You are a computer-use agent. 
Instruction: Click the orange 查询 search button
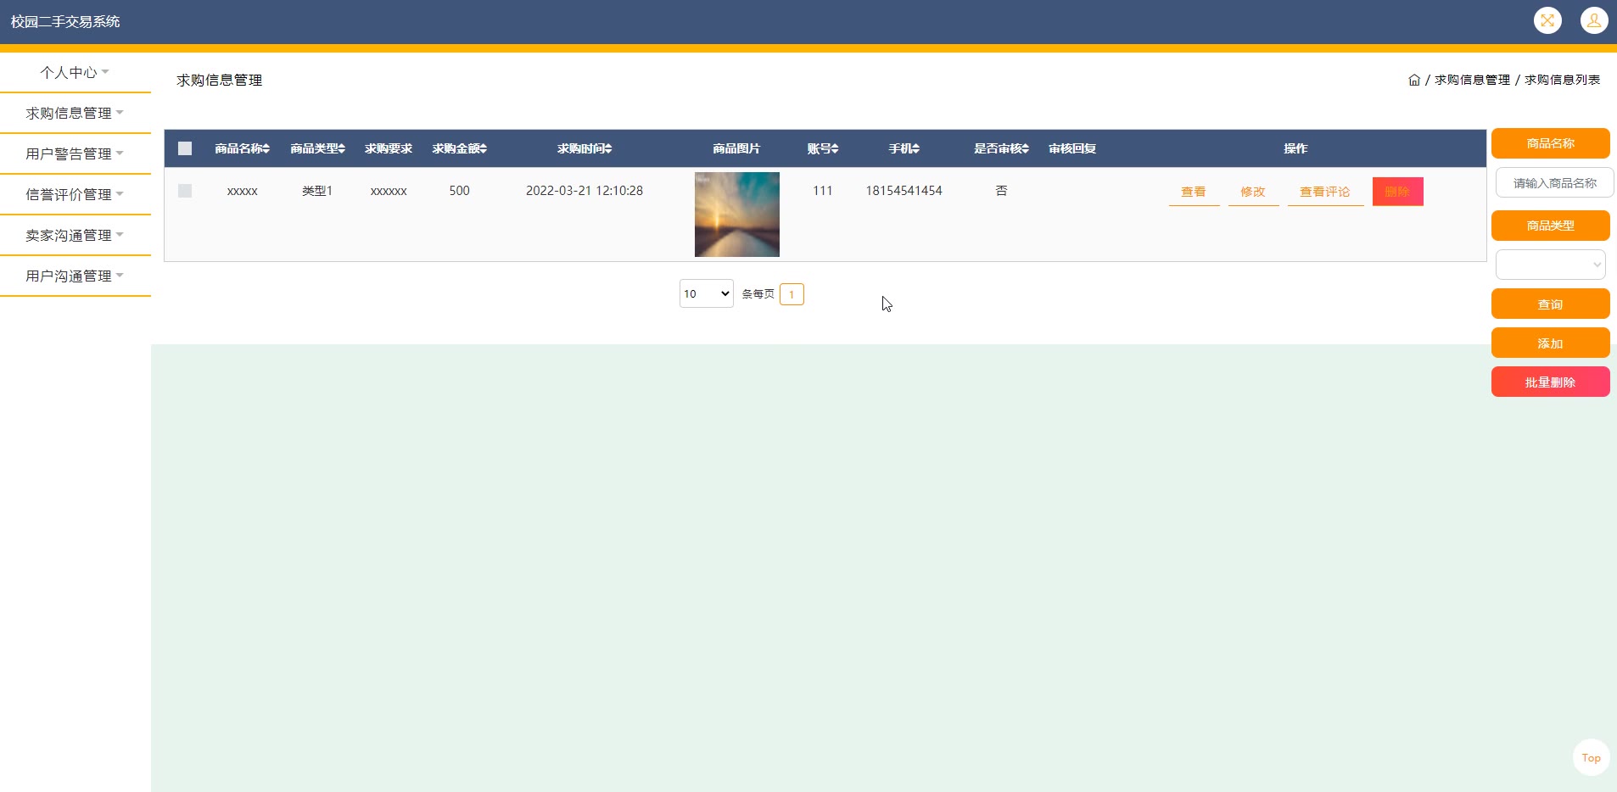click(x=1550, y=304)
